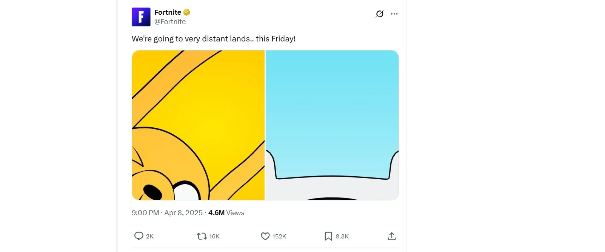The height and width of the screenshot is (252, 605).
Task: Open the Fortnite profile avatar
Action: click(x=141, y=17)
